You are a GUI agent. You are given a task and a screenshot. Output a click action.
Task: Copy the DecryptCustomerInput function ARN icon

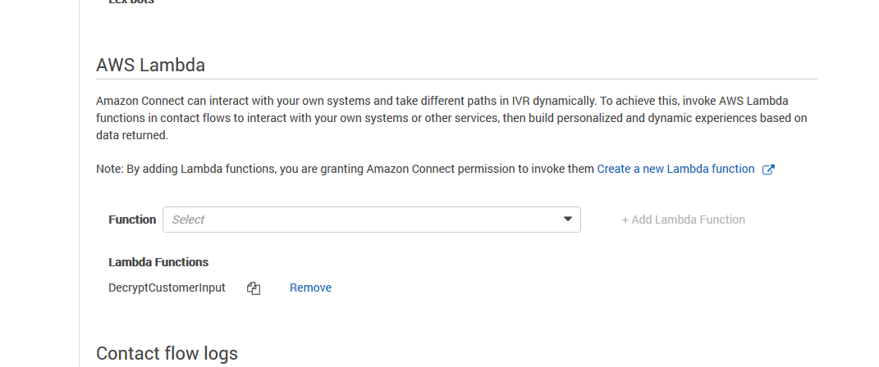[x=254, y=288]
